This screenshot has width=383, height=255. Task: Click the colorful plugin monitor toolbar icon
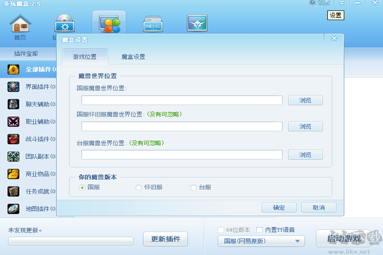click(x=109, y=23)
